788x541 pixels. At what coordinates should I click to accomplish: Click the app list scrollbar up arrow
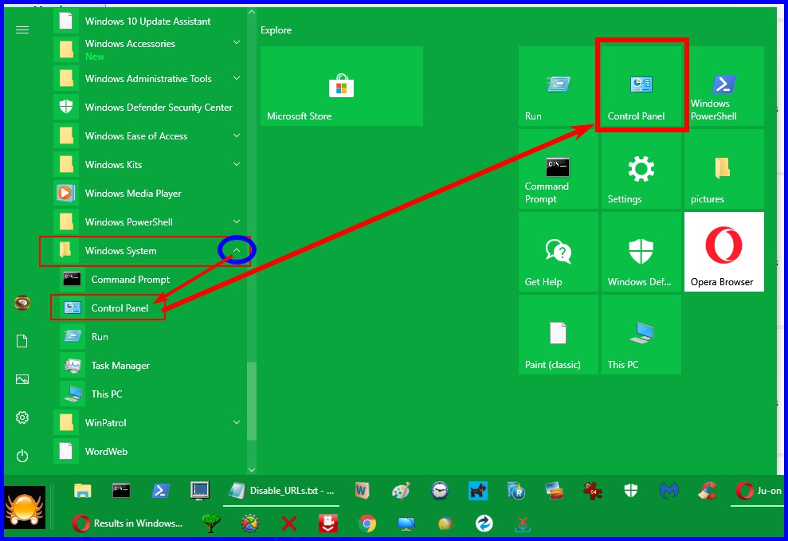coord(252,12)
